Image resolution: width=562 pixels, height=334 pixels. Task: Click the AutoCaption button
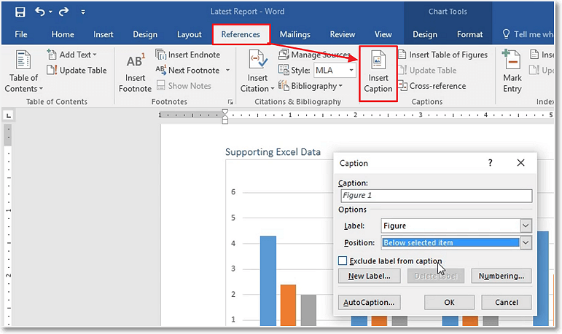click(x=369, y=302)
